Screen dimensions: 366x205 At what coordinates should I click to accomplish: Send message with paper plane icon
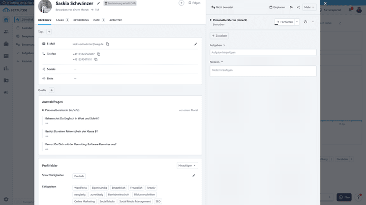(291, 7)
